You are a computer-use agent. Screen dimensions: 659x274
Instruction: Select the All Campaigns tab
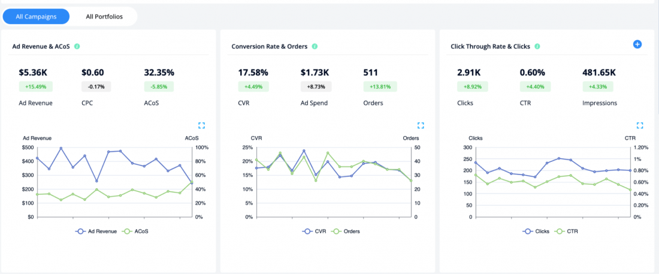coord(36,16)
